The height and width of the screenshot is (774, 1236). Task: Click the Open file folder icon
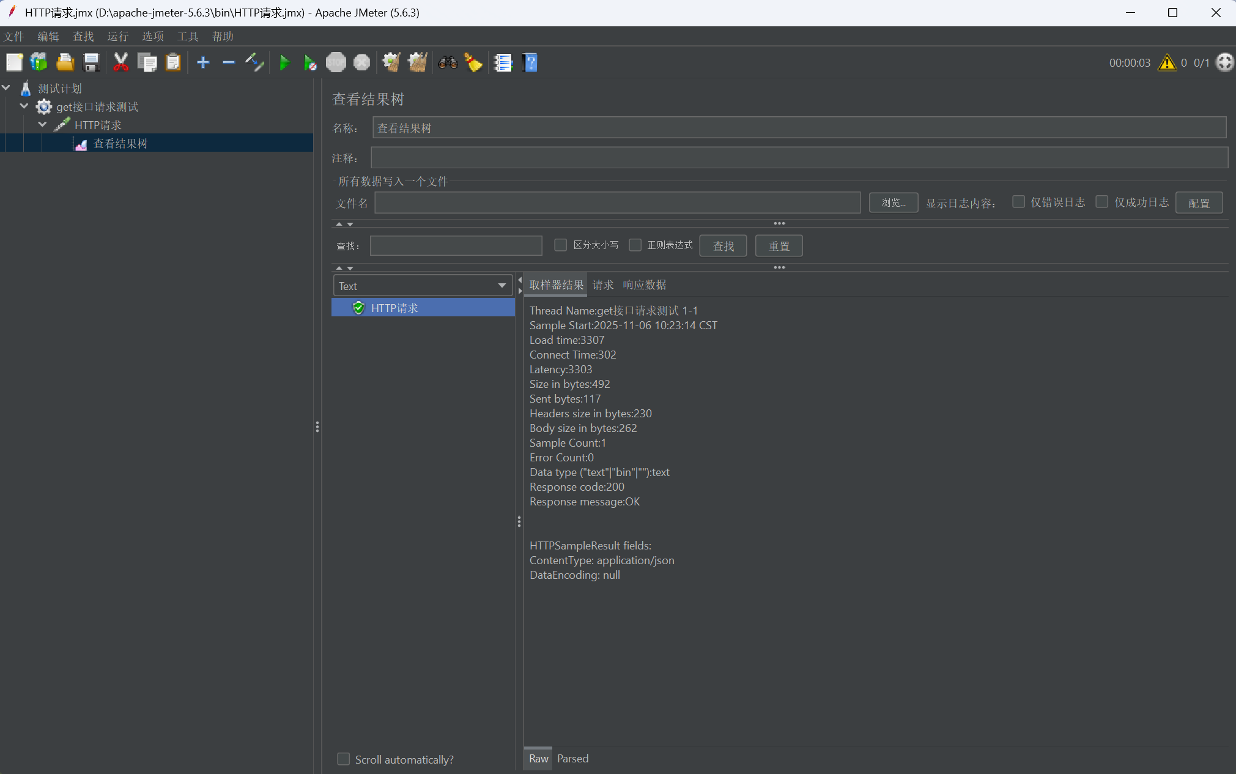65,62
